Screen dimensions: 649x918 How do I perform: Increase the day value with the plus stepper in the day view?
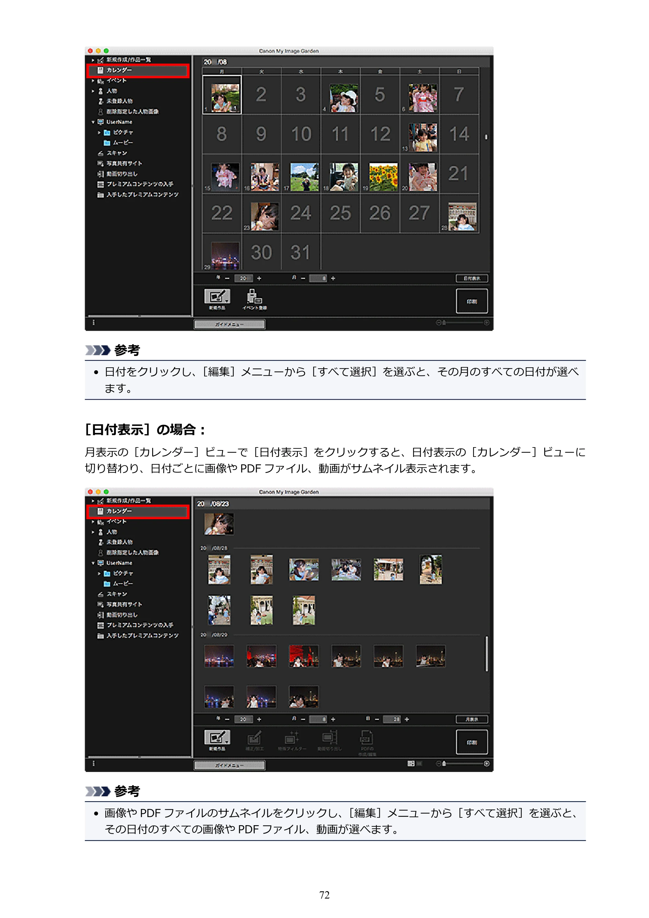tap(407, 719)
